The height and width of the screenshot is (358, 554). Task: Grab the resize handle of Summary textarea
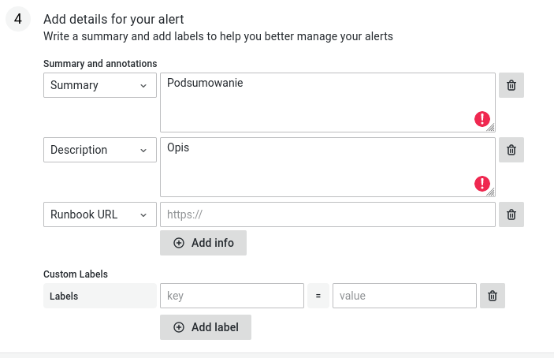491,128
